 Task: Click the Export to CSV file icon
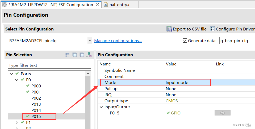point(169,29)
